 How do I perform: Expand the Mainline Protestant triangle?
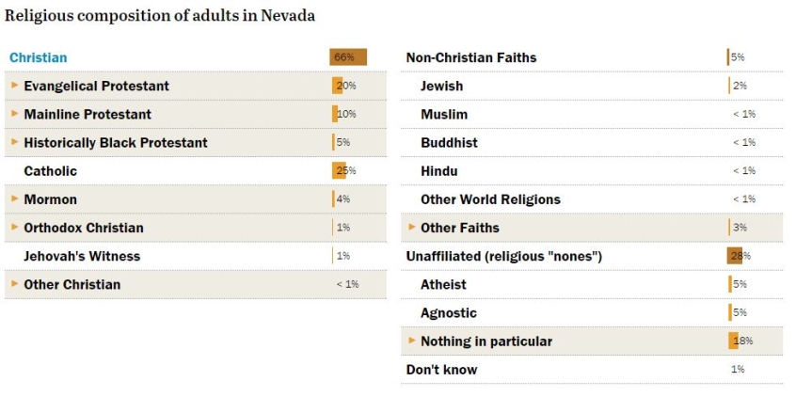point(15,114)
